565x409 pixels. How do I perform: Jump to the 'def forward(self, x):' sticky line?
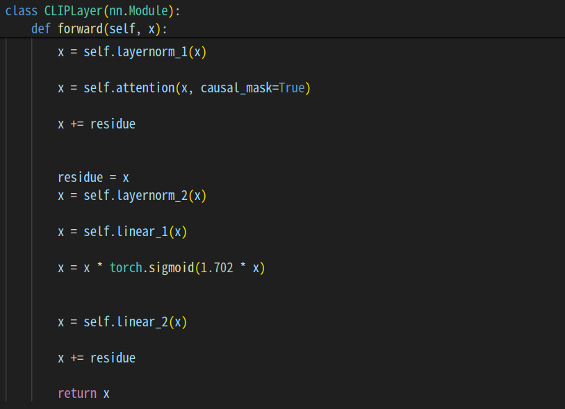click(99, 28)
